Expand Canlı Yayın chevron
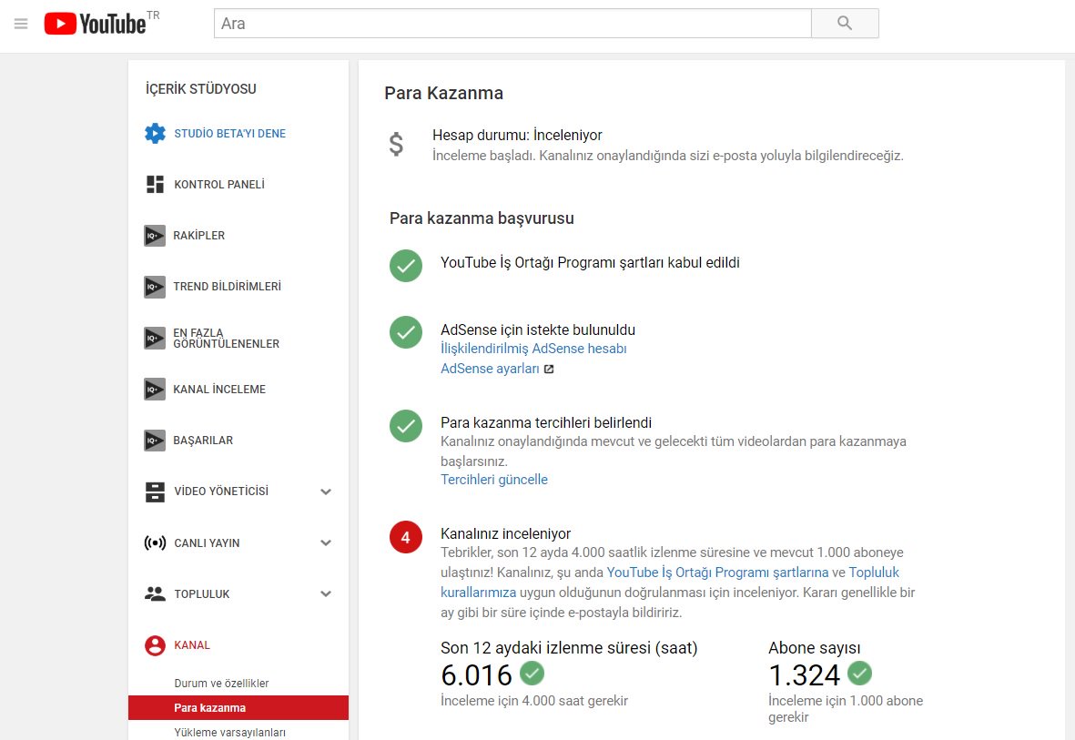The image size is (1075, 740). (326, 542)
